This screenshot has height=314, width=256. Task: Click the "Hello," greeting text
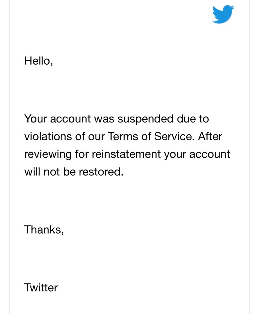(x=39, y=61)
